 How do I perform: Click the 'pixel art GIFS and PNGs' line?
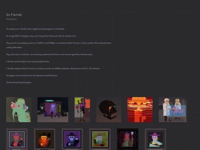click(x=59, y=43)
